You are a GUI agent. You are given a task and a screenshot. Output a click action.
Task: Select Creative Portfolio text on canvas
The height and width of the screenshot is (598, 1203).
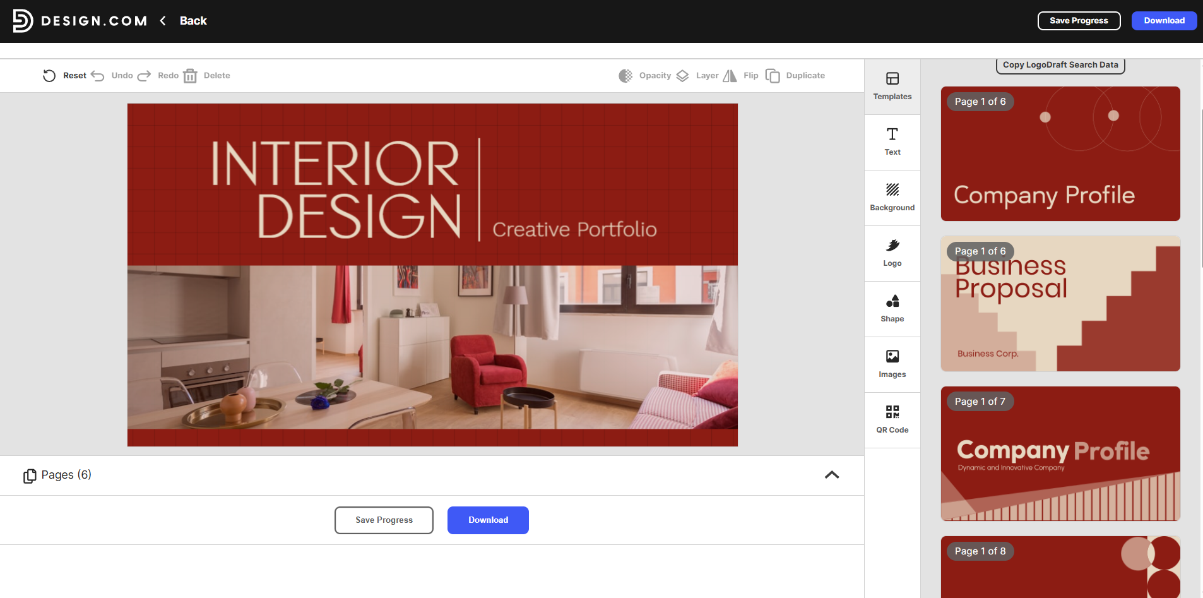click(574, 229)
